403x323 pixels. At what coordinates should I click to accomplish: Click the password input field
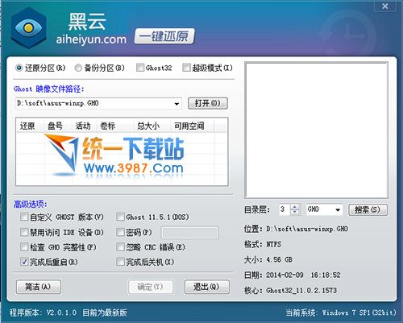pos(189,233)
